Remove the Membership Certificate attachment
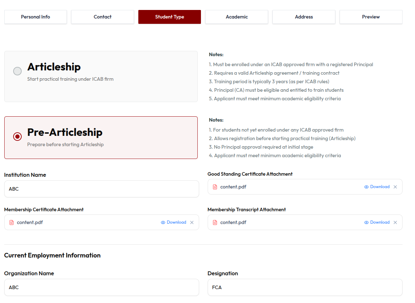Image resolution: width=415 pixels, height=303 pixels. [192, 223]
